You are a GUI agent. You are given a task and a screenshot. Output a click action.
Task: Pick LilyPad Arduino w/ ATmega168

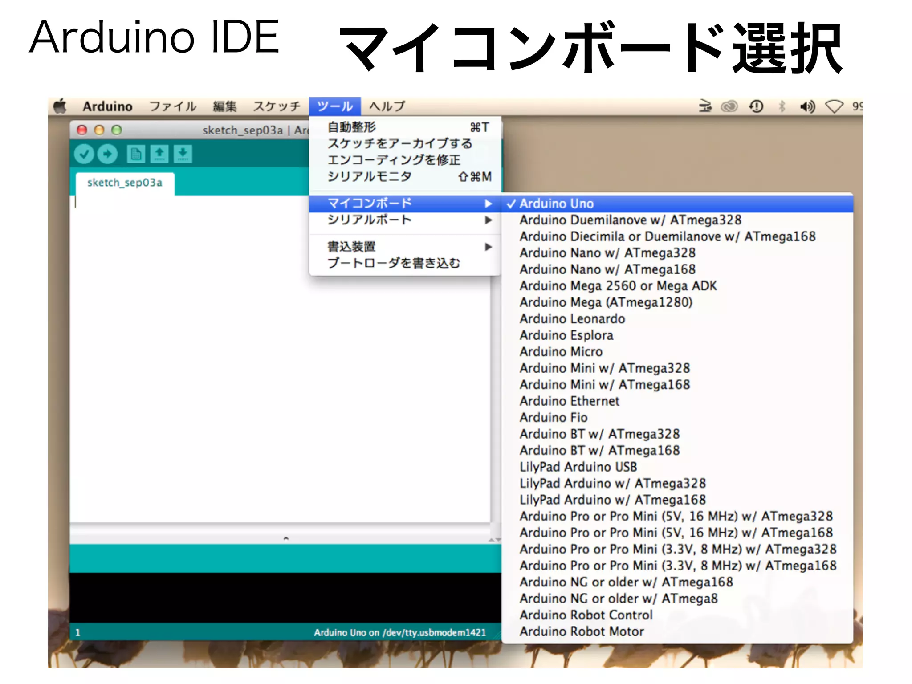(x=677, y=500)
